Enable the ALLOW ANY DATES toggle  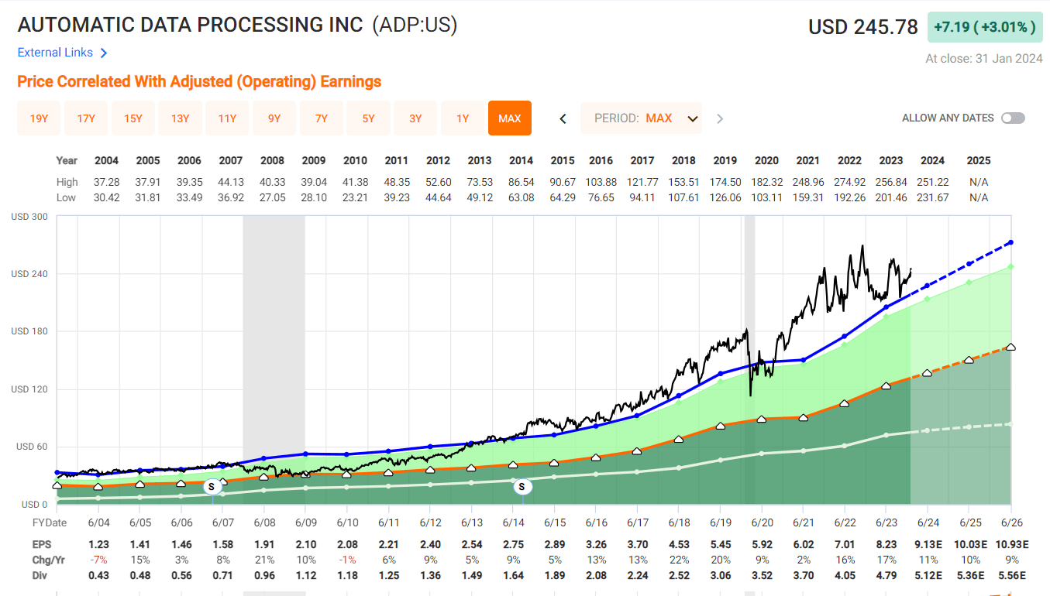pyautogui.click(x=1013, y=118)
